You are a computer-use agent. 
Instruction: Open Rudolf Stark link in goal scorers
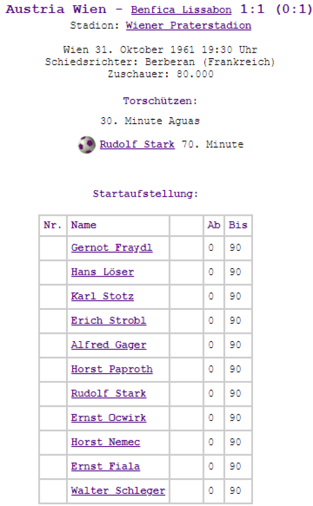(137, 145)
